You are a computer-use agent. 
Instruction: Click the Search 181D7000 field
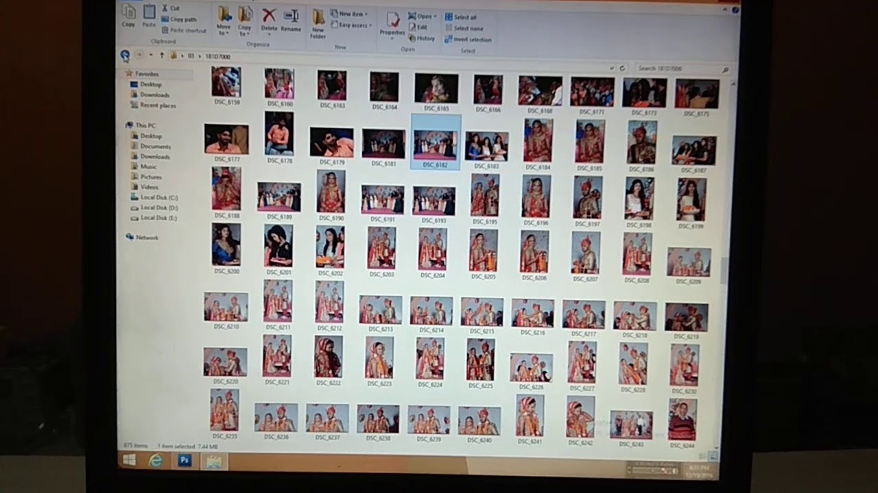click(x=682, y=69)
